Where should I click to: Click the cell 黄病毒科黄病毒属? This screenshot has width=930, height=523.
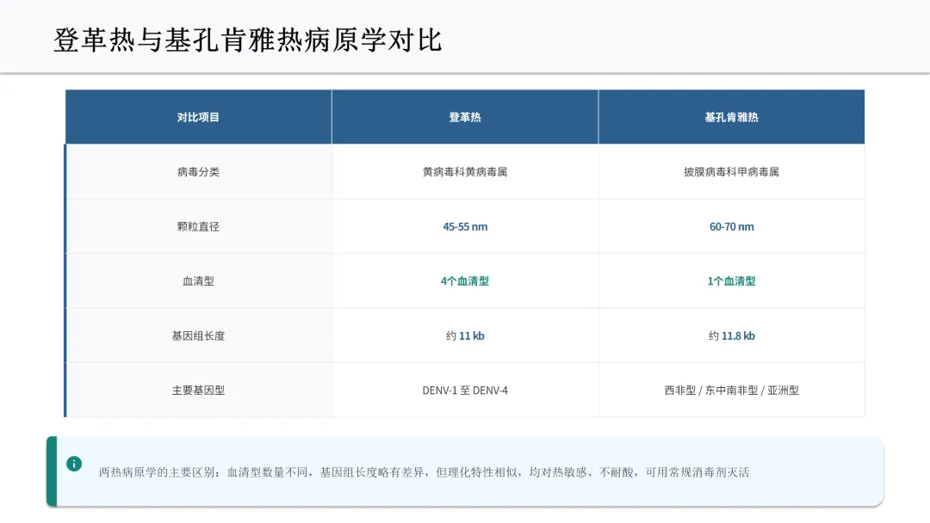click(x=465, y=172)
